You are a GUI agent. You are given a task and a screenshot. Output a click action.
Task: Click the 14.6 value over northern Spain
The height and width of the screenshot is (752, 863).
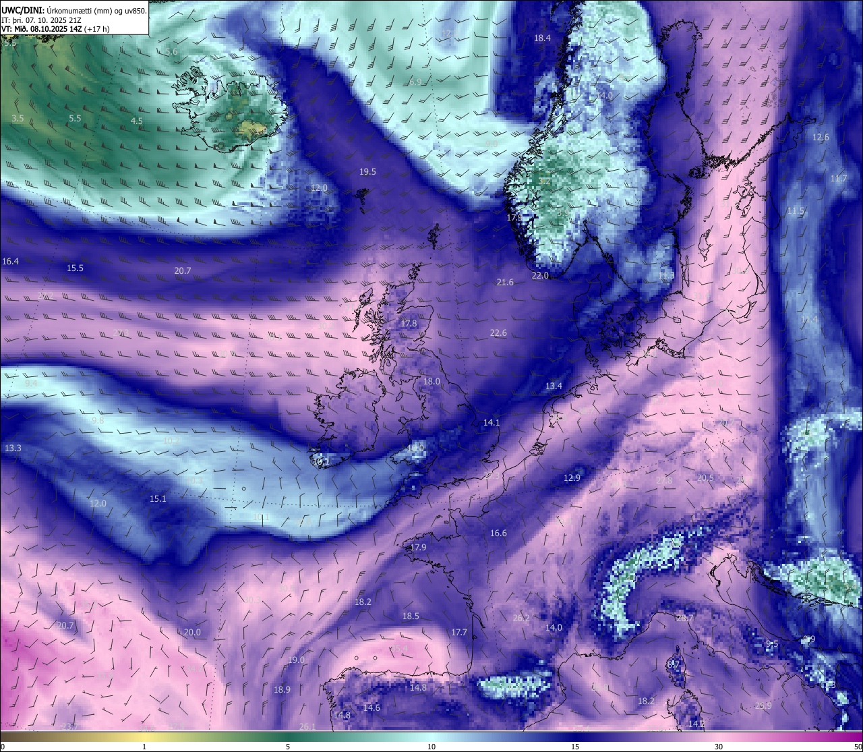point(371,707)
